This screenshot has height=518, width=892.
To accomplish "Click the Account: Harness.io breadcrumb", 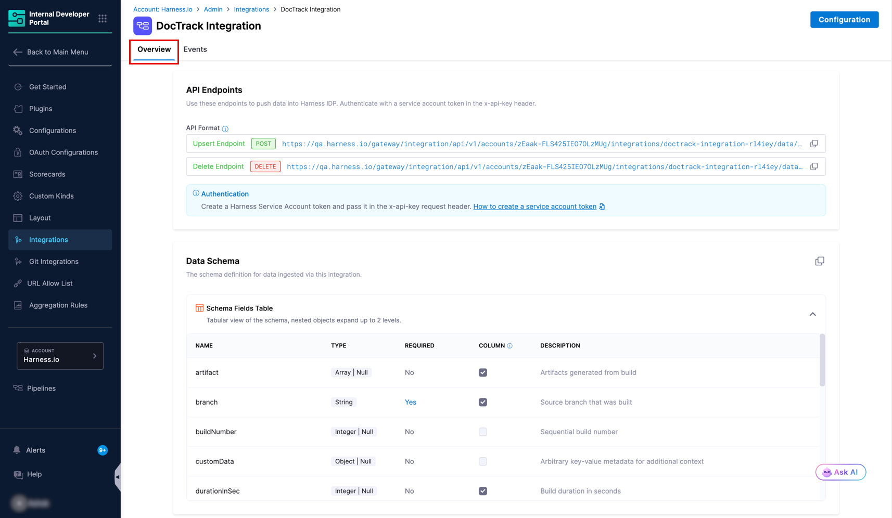I will point(163,9).
